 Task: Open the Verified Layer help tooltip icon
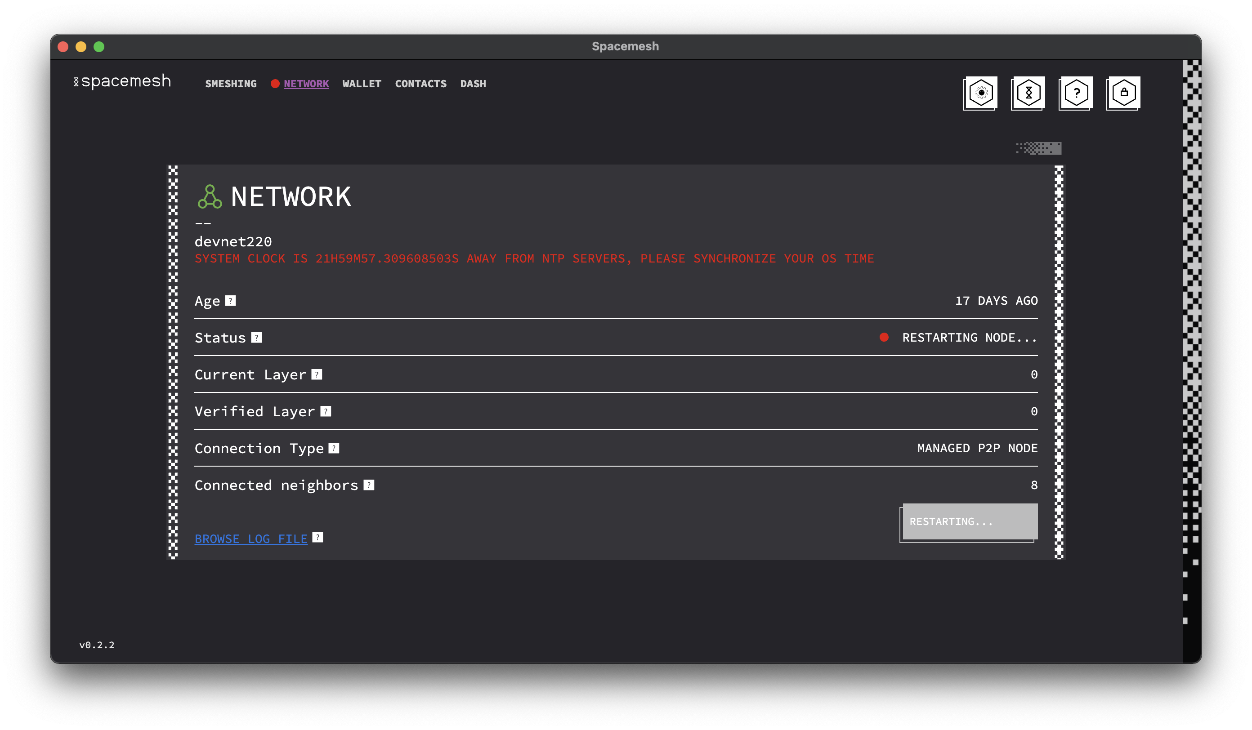[x=326, y=411]
